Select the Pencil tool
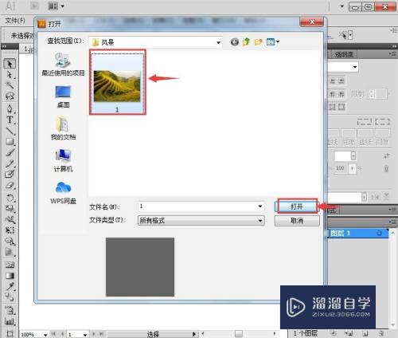 coord(10,163)
